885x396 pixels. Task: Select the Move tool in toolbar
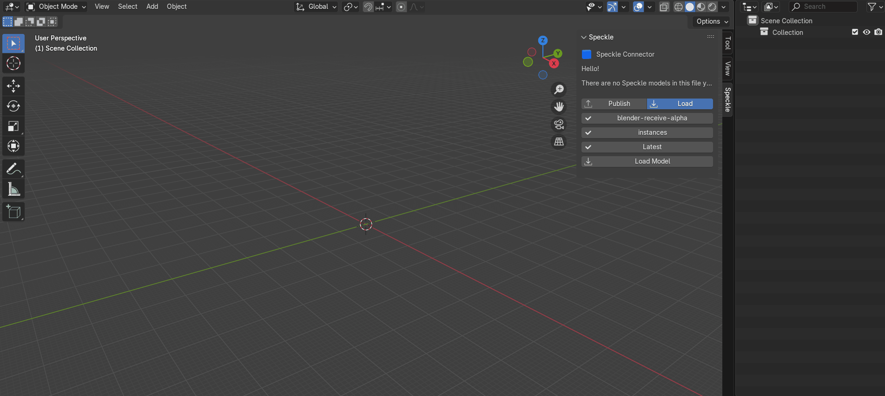click(13, 86)
